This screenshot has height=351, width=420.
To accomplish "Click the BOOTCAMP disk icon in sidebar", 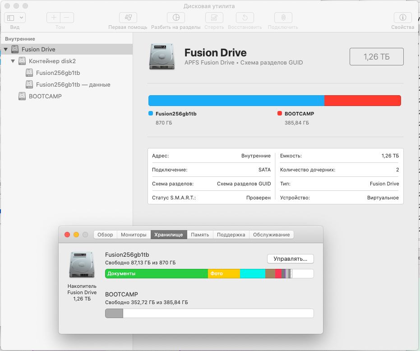I will 22,96.
